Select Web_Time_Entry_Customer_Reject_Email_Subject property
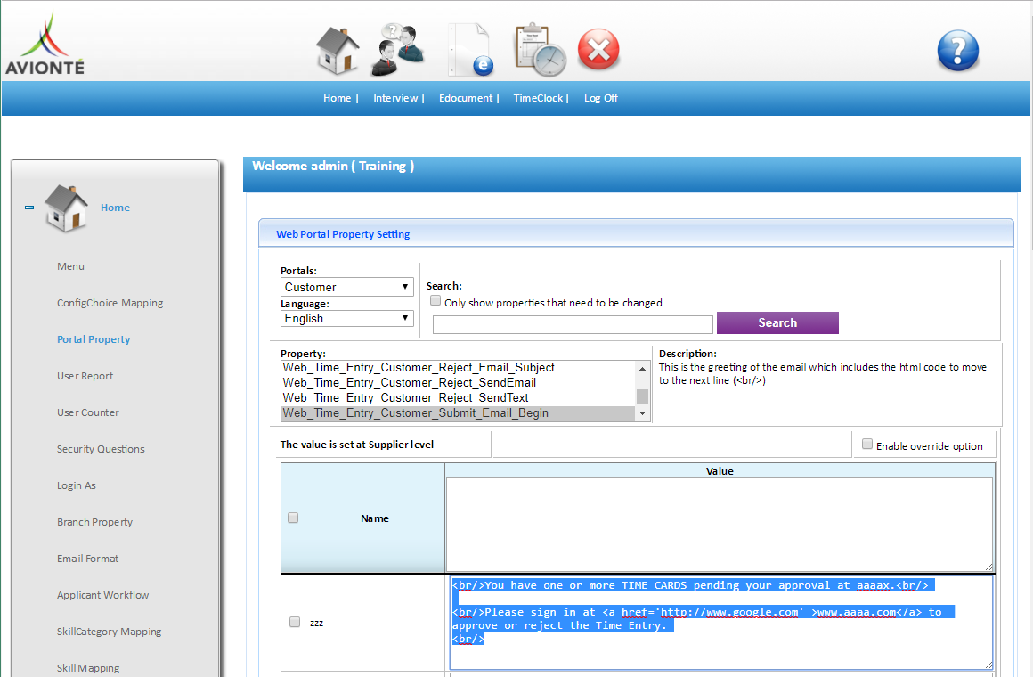This screenshot has width=1033, height=677. click(x=457, y=368)
